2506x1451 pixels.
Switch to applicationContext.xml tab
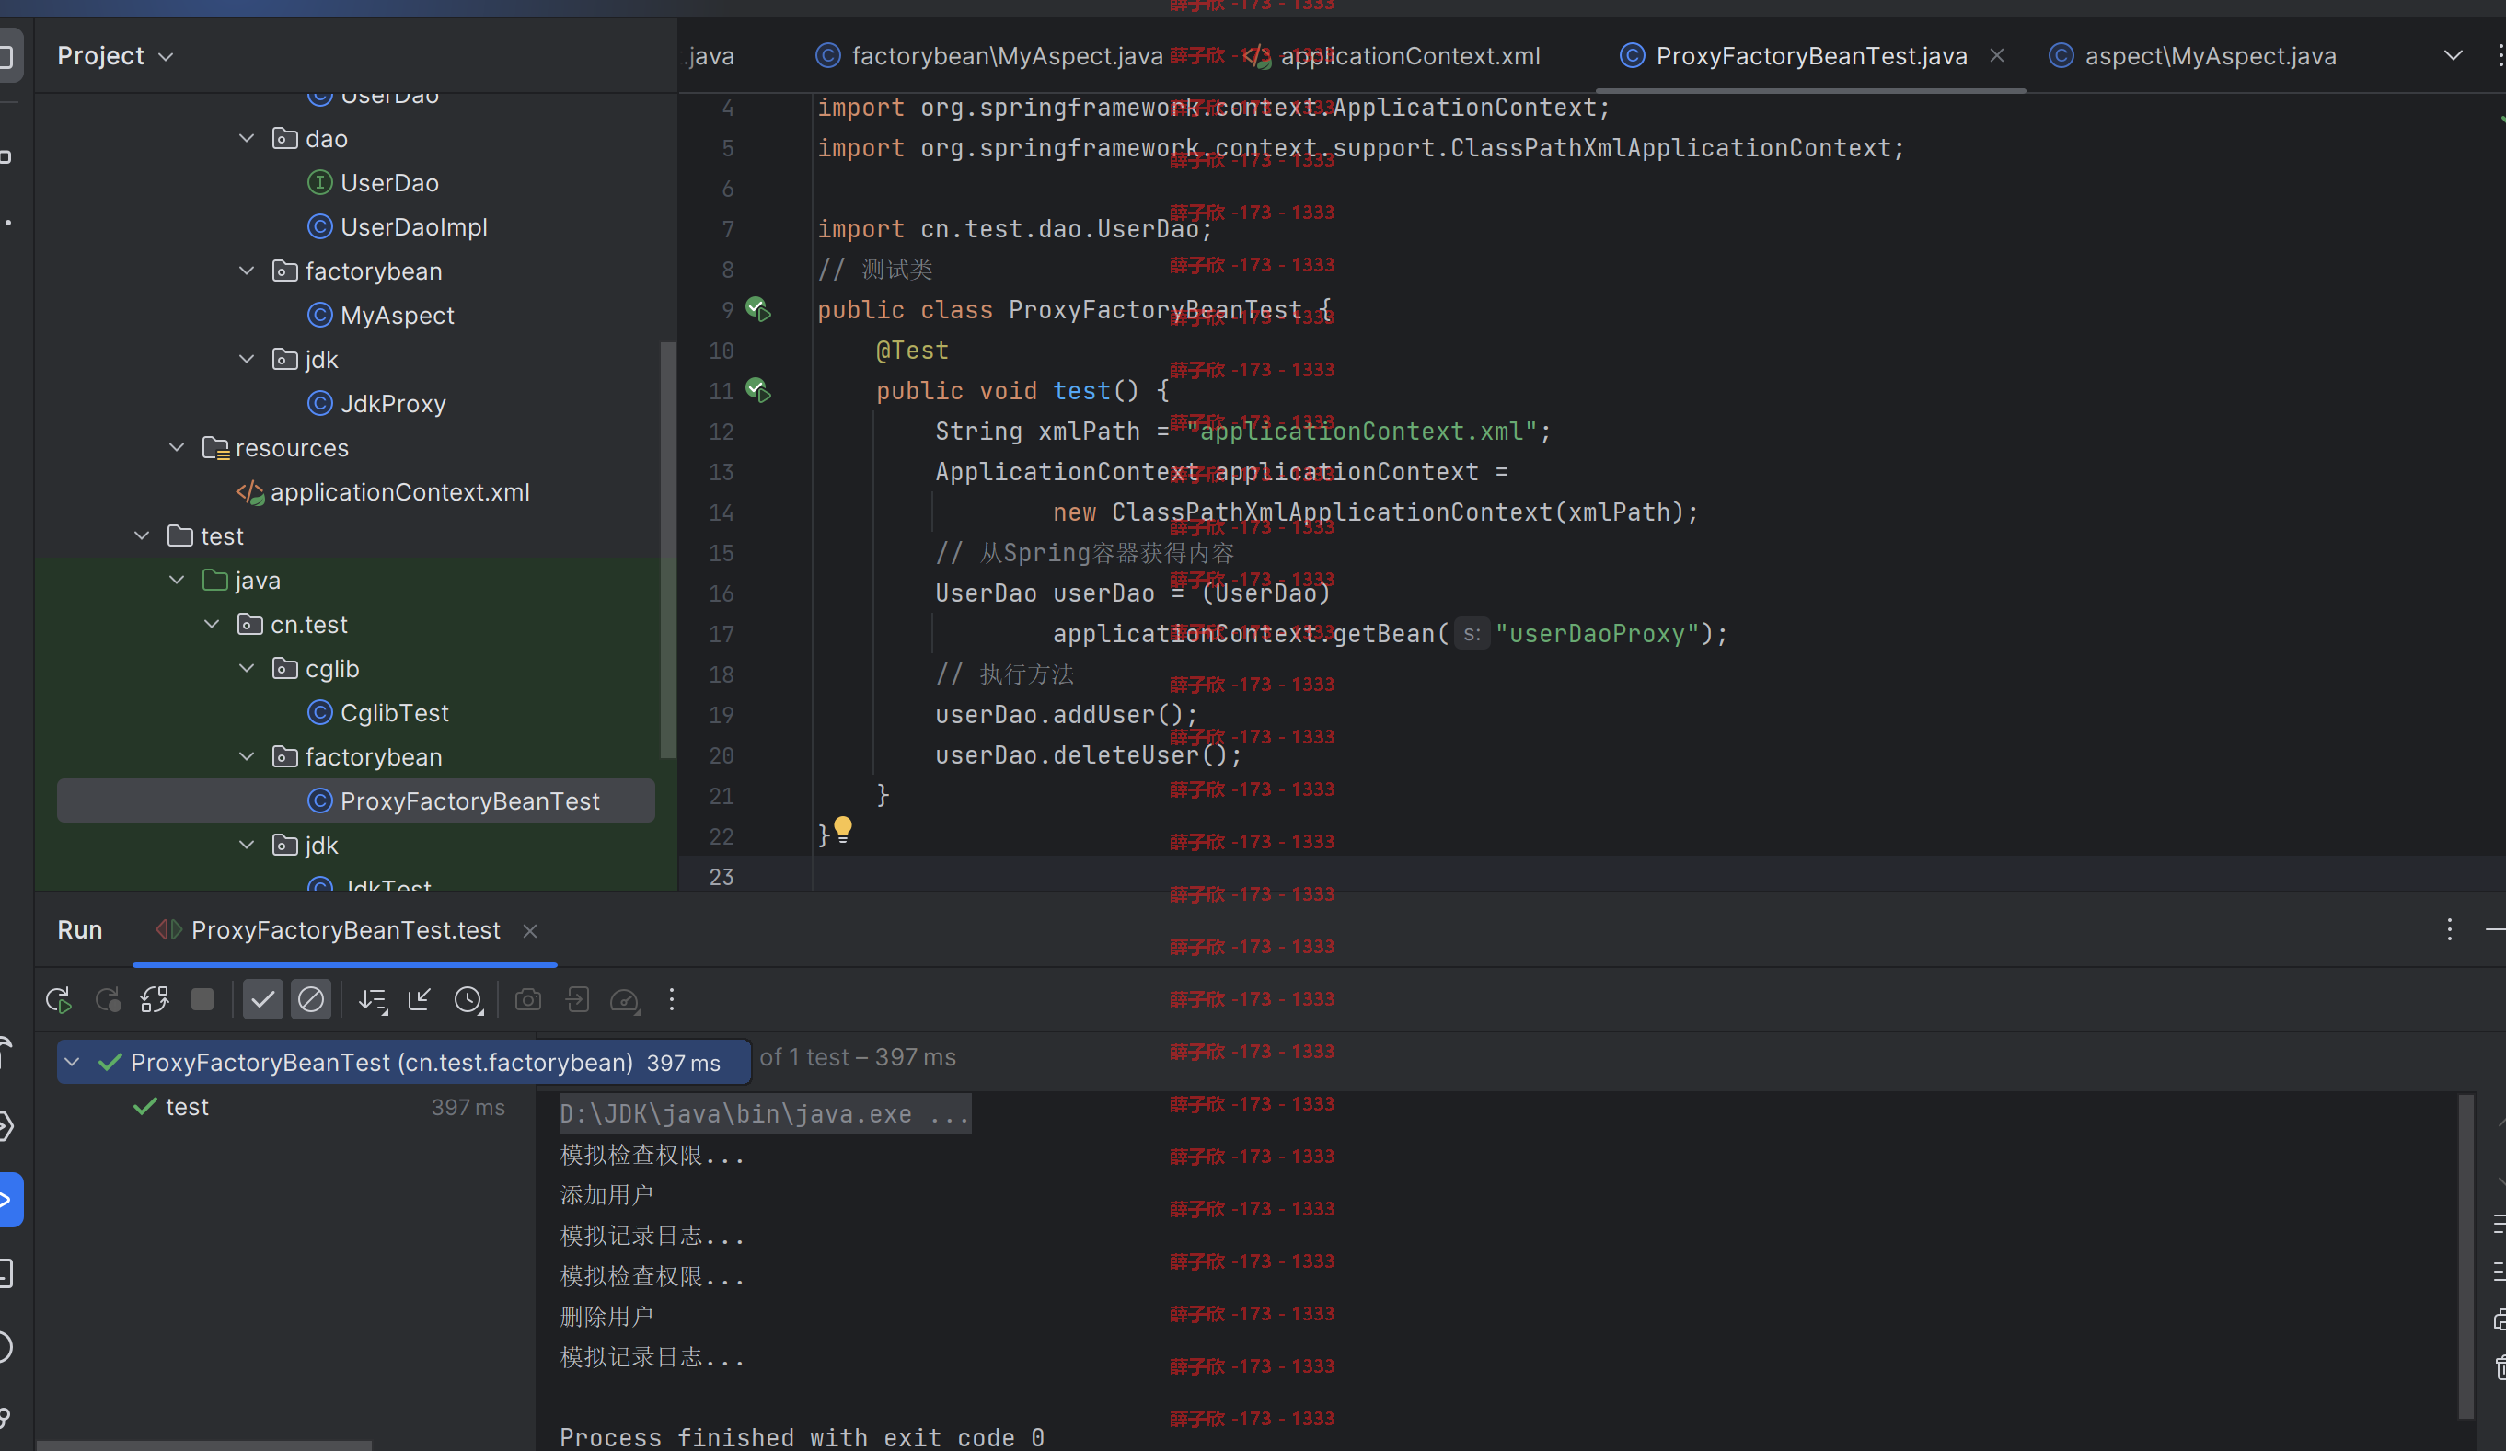point(1392,56)
